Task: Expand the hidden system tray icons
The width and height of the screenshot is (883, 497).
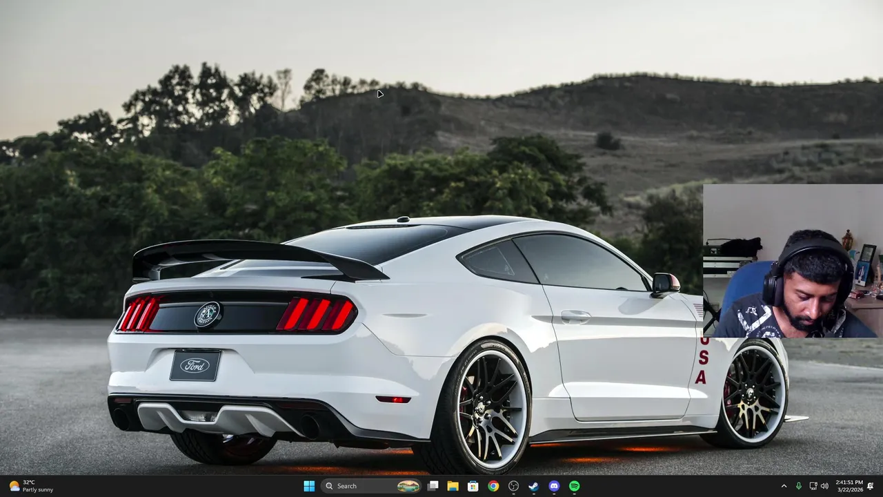Action: click(784, 486)
